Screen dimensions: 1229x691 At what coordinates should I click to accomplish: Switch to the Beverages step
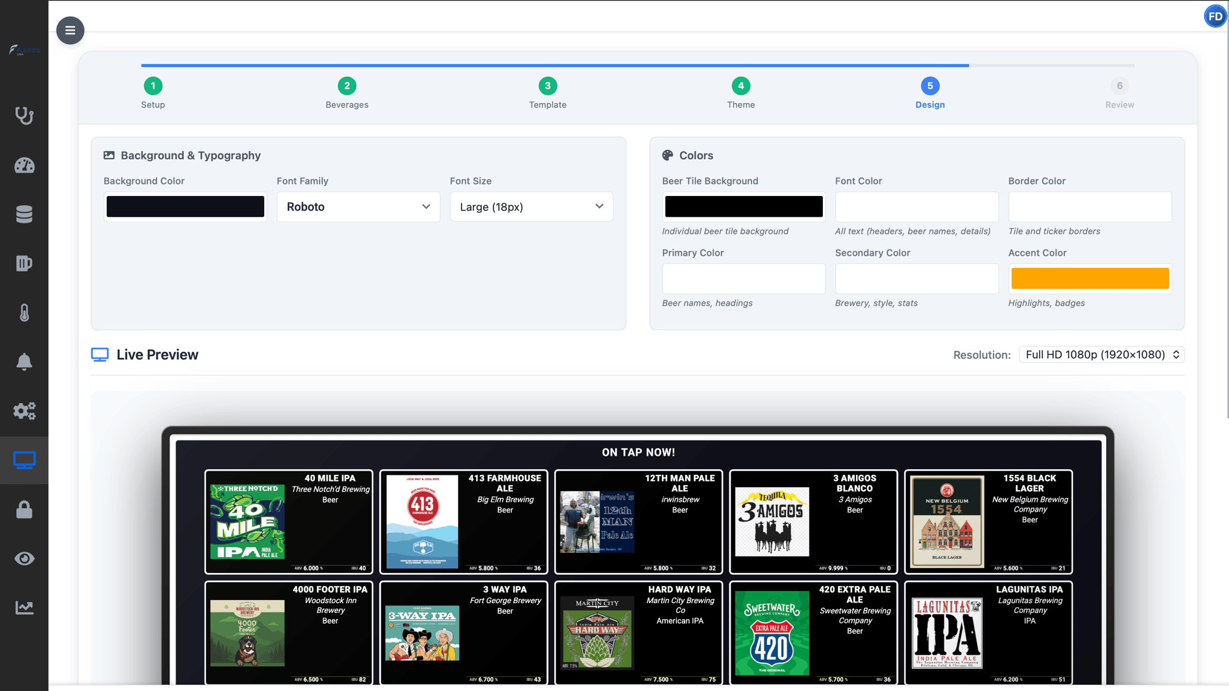(x=347, y=86)
